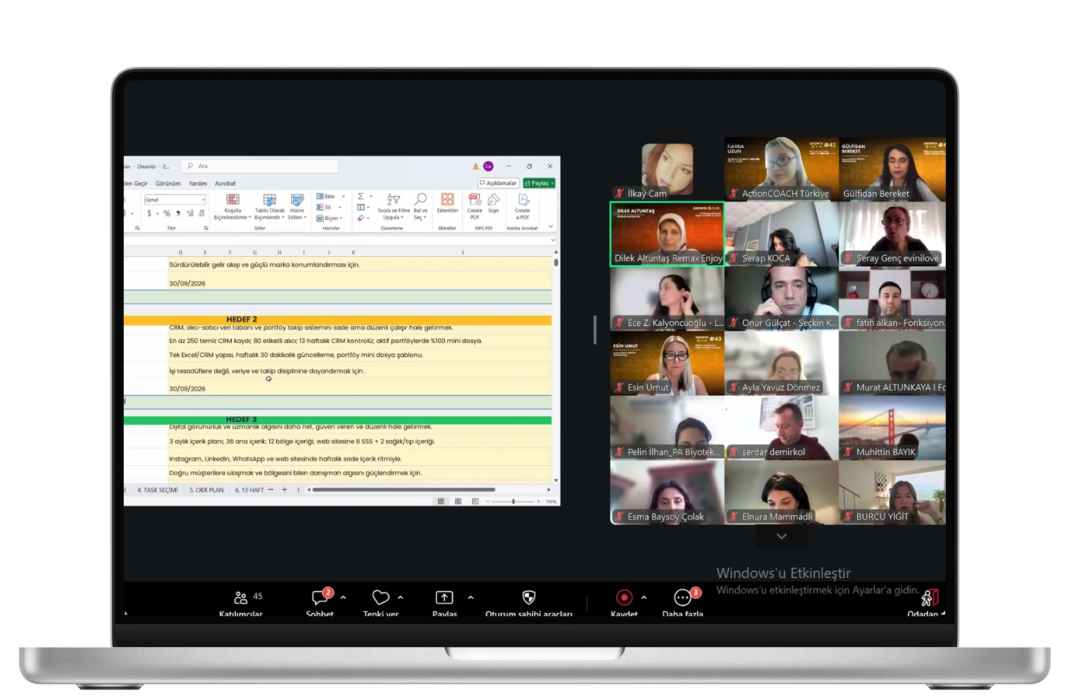Open the Yardım ribbon tab
The image size is (1070, 696).
(x=198, y=184)
